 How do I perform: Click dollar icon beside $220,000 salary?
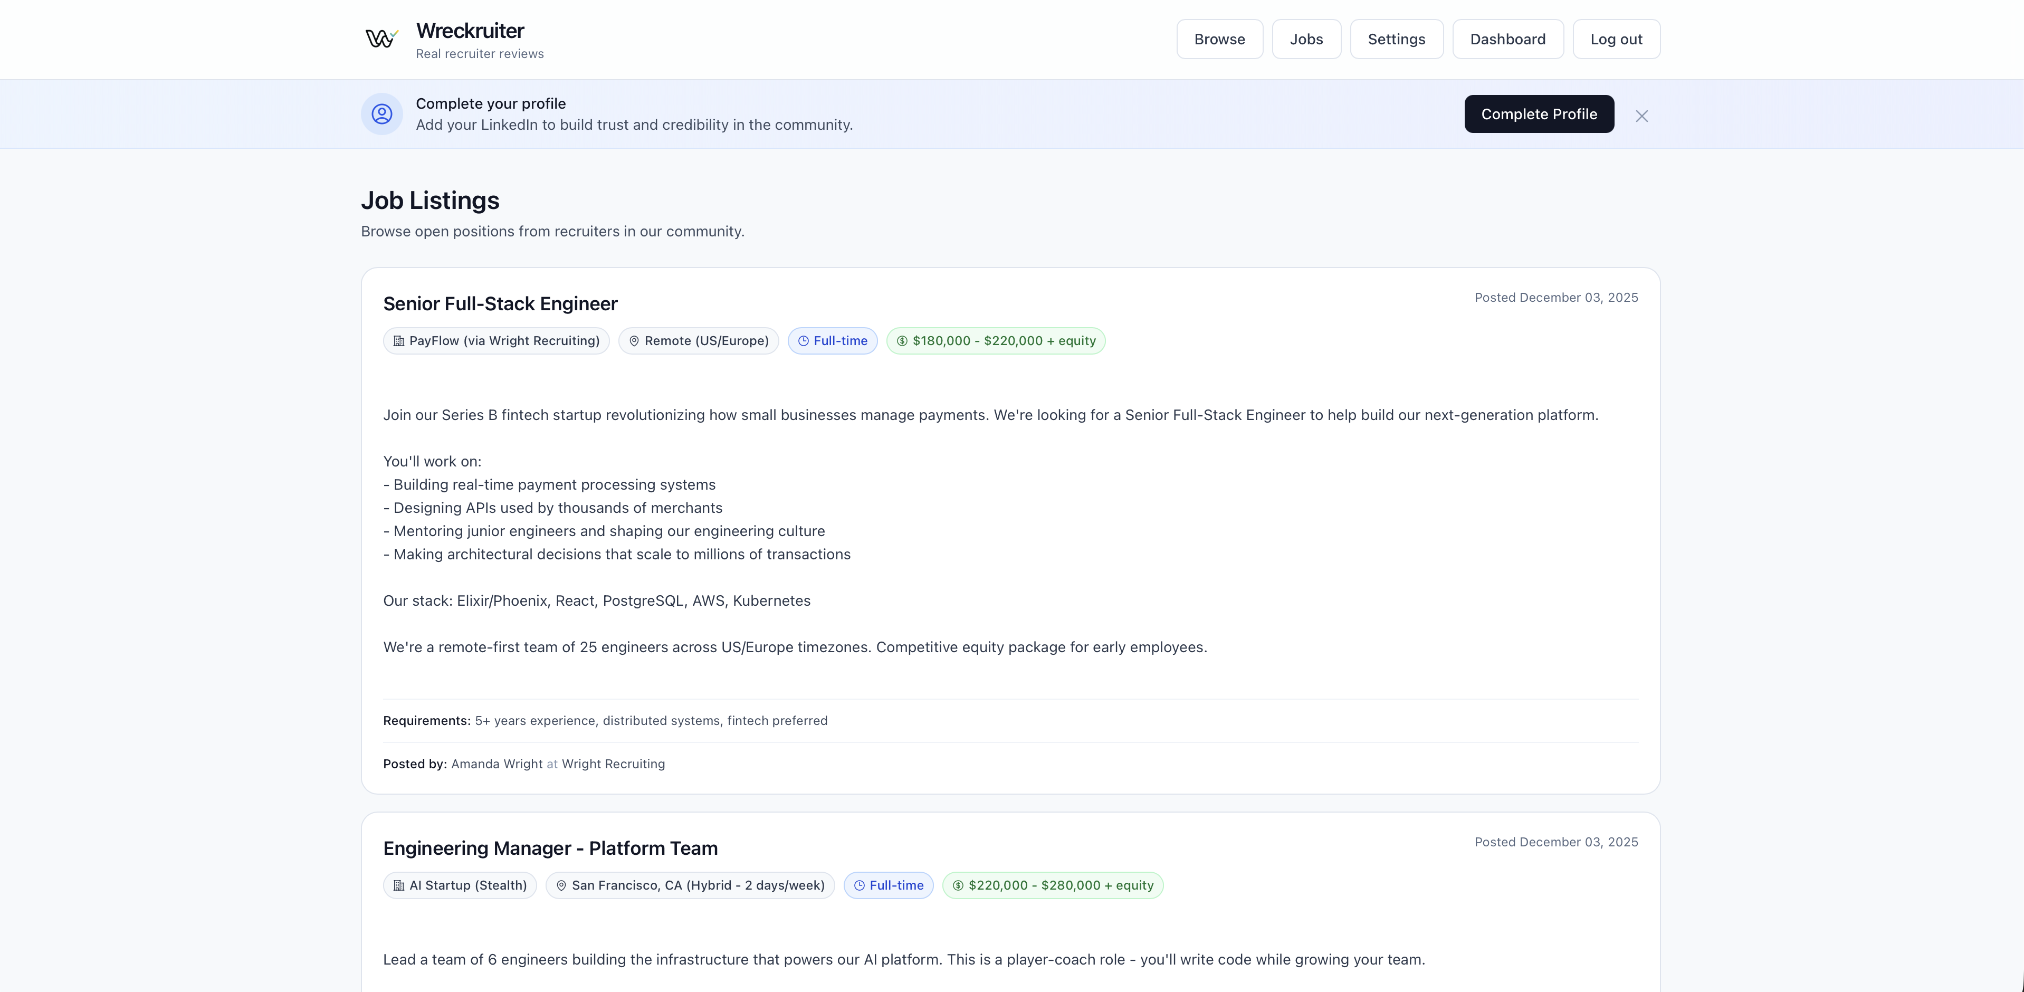click(x=958, y=886)
